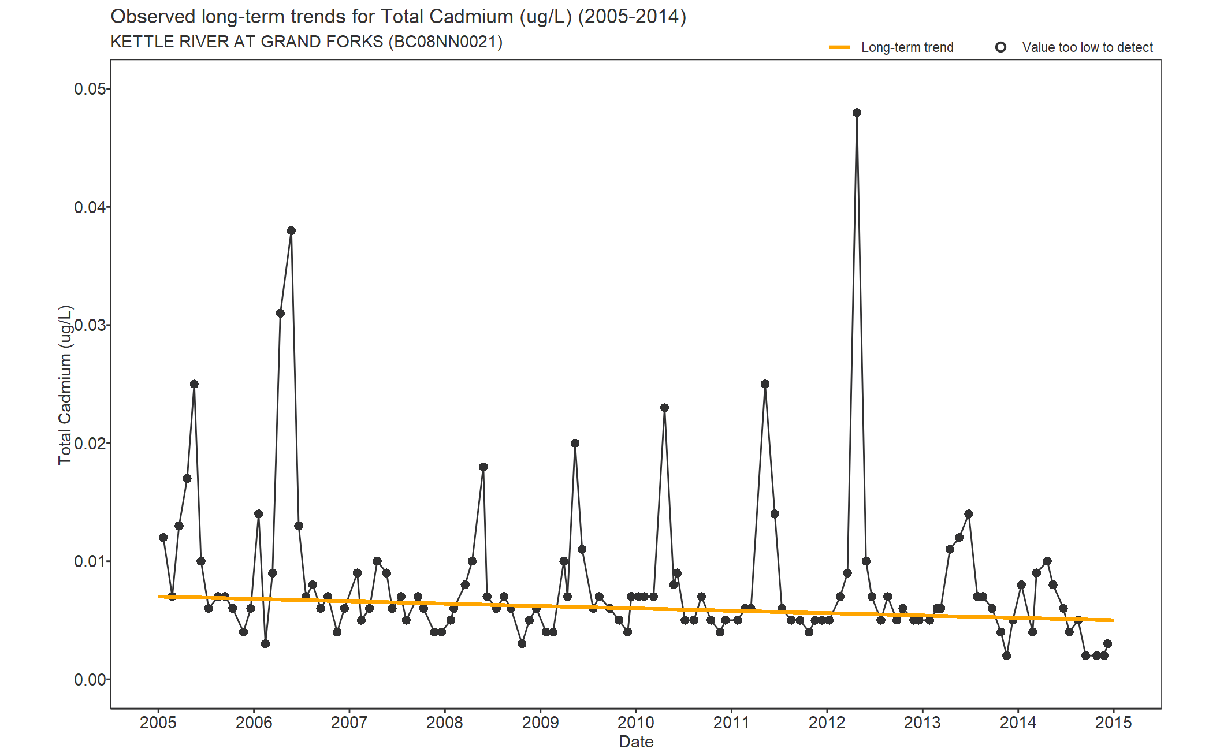Click the 0.014 peak data point in 2013
1220x756 pixels.
[969, 514]
